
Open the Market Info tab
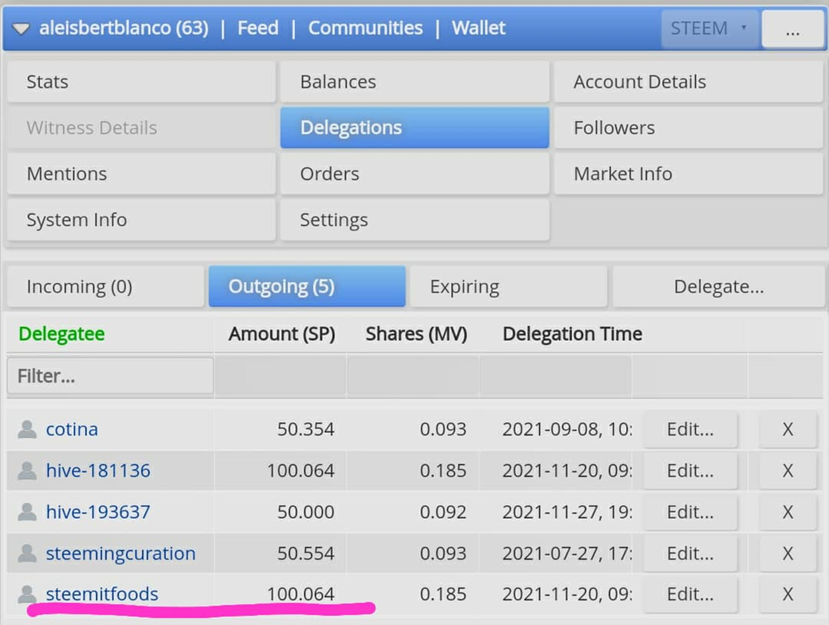(688, 174)
